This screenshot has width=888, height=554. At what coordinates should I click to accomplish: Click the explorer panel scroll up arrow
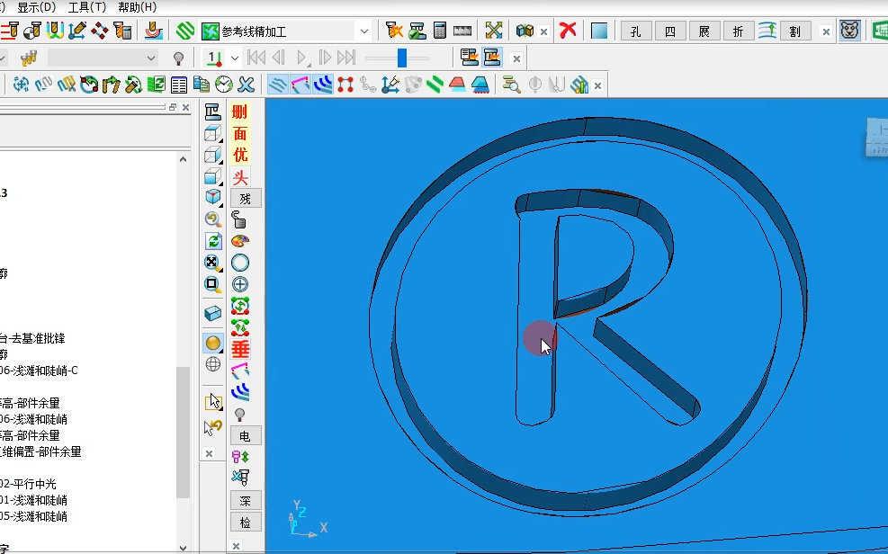pos(183,159)
